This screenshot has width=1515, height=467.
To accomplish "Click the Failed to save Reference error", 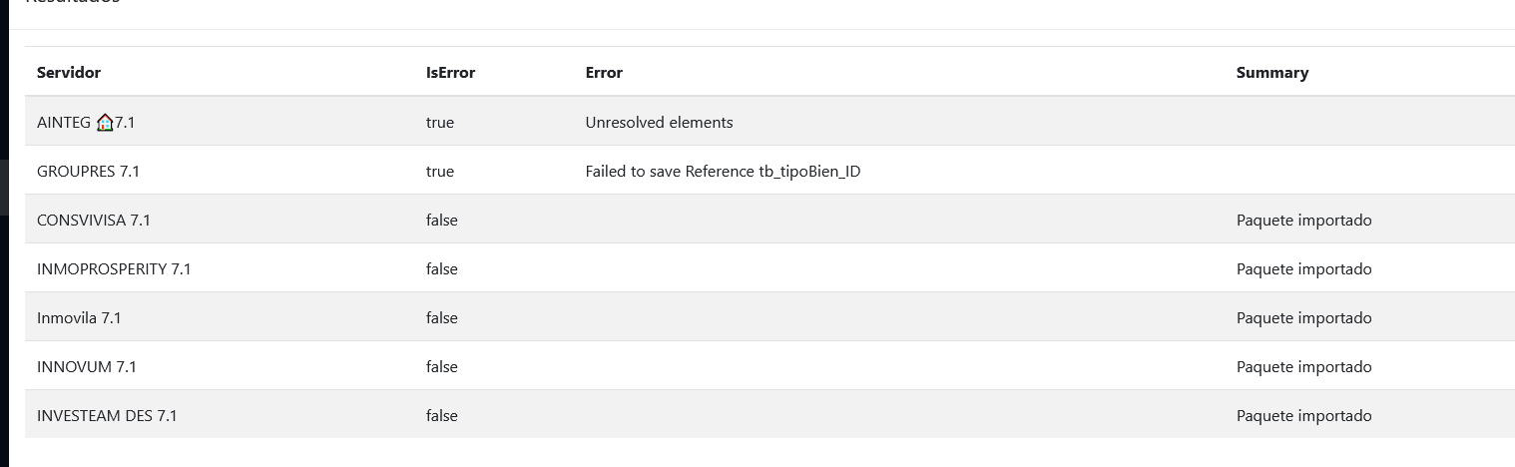I will 723,171.
